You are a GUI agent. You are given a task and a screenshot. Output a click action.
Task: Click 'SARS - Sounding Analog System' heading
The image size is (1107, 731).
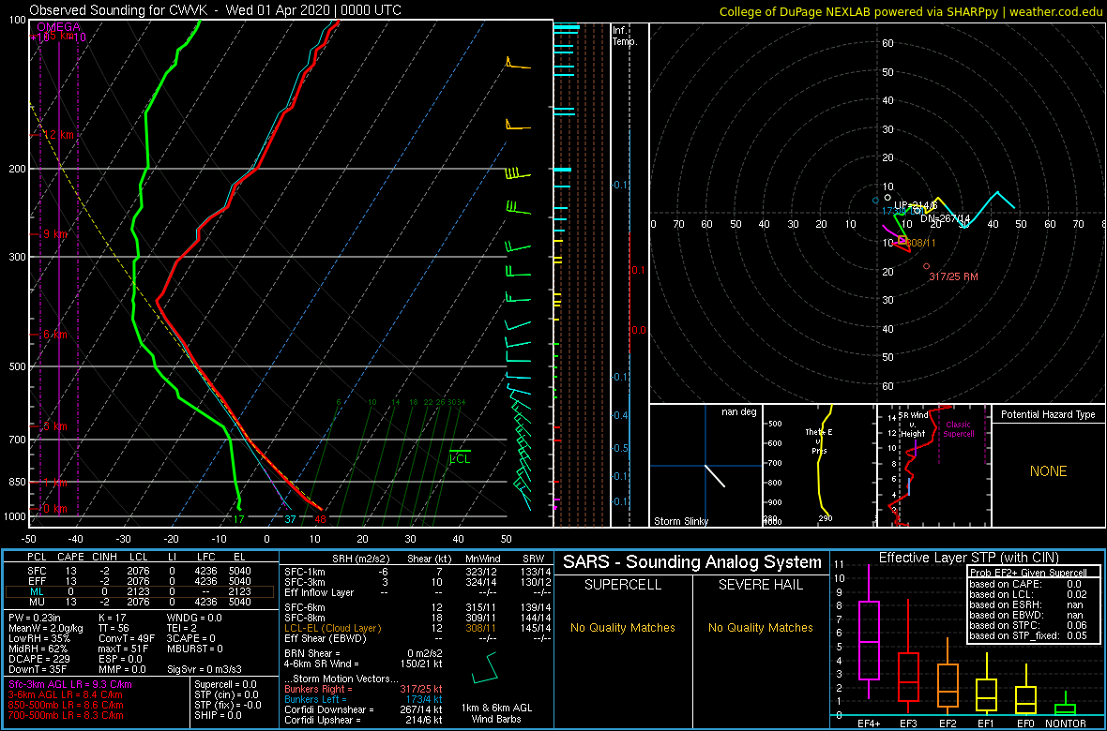(x=692, y=562)
